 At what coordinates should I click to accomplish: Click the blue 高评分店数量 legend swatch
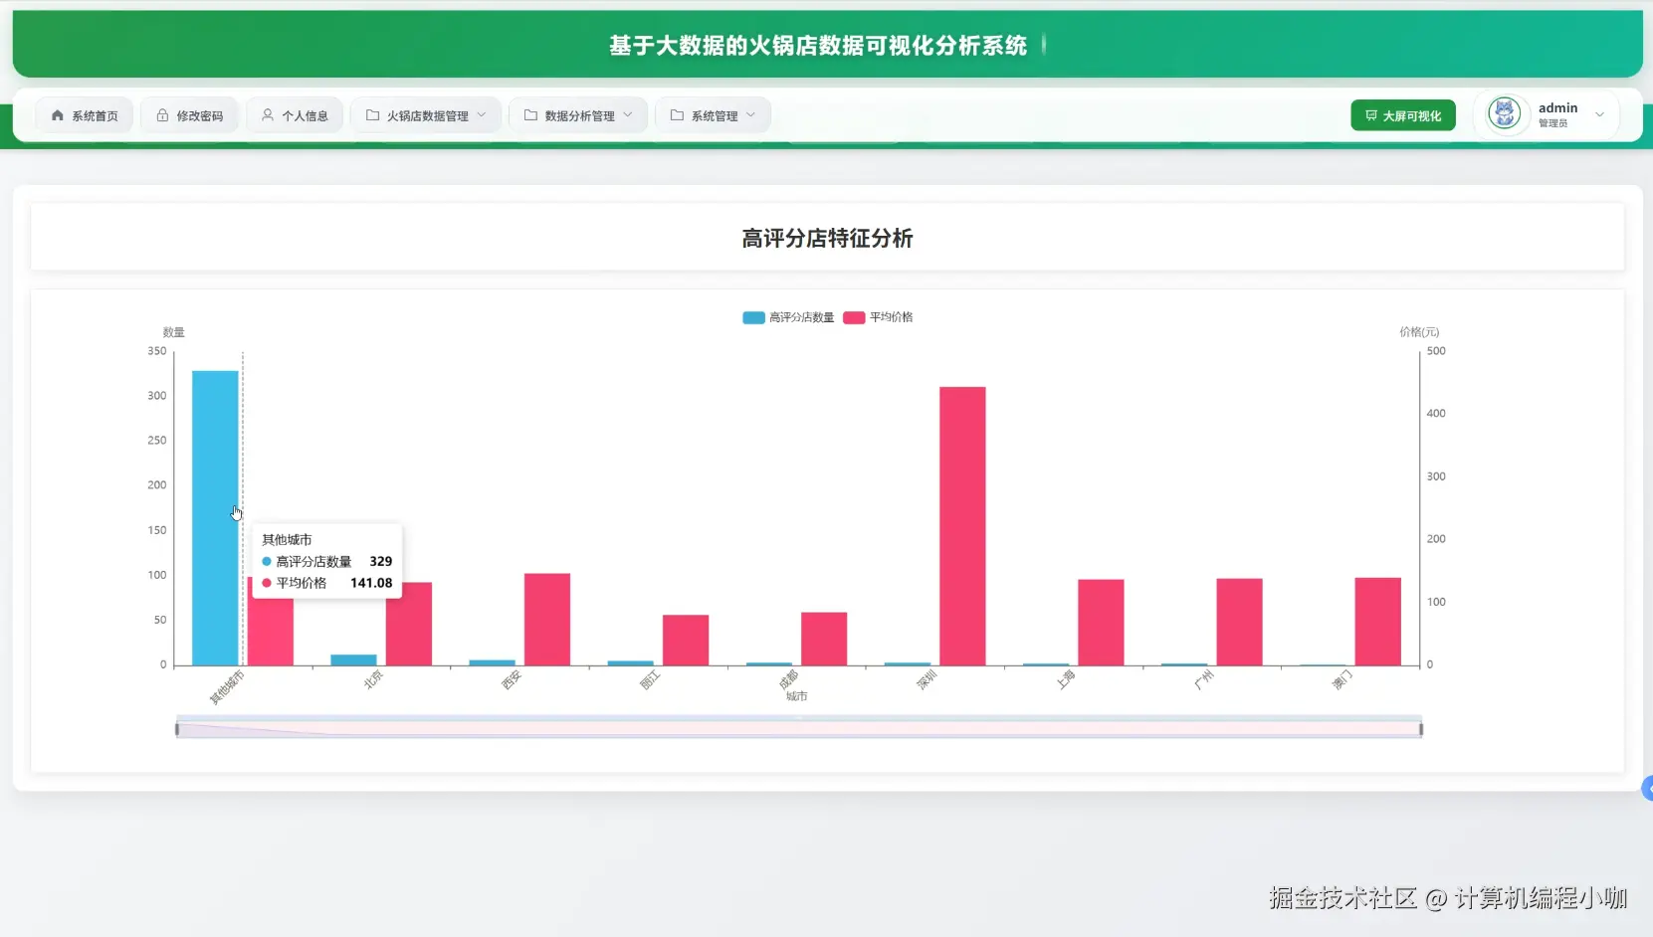(x=753, y=317)
